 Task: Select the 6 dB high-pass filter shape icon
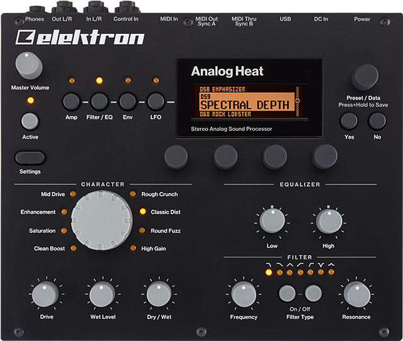coord(300,265)
